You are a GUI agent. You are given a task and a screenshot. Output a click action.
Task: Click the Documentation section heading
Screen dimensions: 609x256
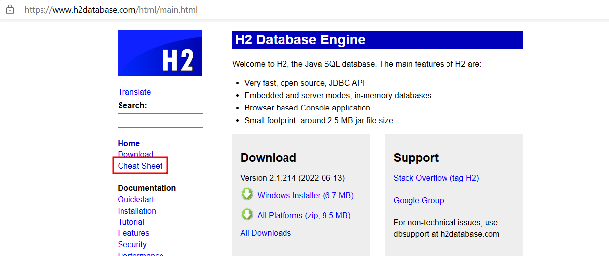coord(147,188)
